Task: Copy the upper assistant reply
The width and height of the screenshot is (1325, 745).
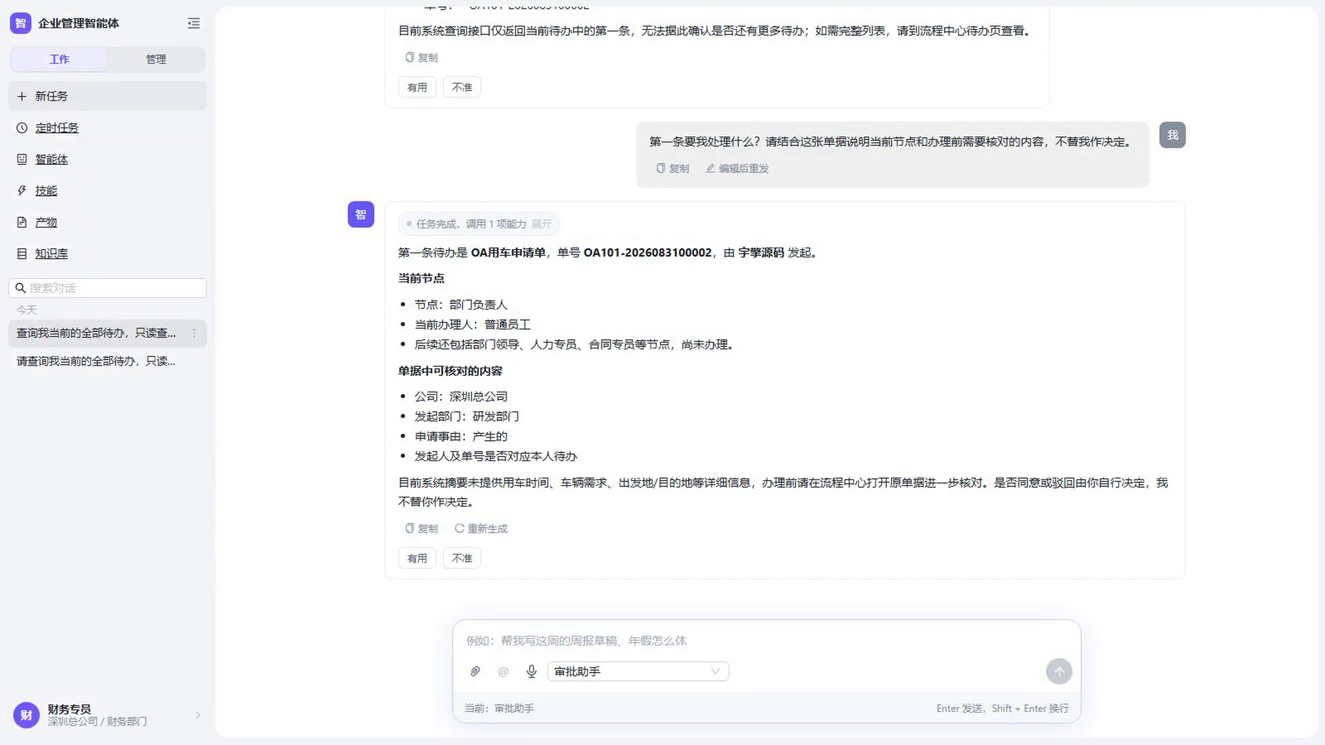Action: pyautogui.click(x=422, y=57)
